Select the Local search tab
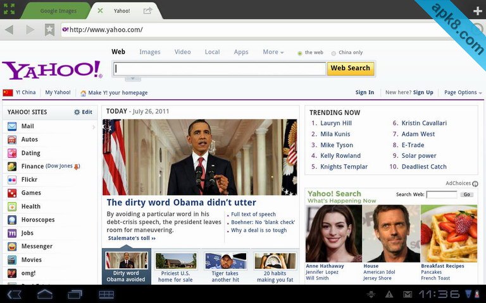The width and height of the screenshot is (486, 303). [213, 52]
